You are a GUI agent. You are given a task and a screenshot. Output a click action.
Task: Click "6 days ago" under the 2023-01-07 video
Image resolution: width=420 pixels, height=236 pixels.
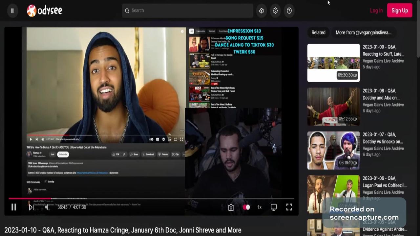(x=371, y=154)
